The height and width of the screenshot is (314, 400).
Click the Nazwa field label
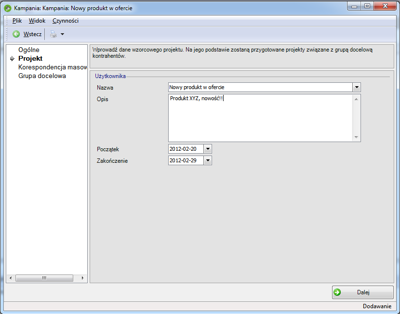point(105,88)
